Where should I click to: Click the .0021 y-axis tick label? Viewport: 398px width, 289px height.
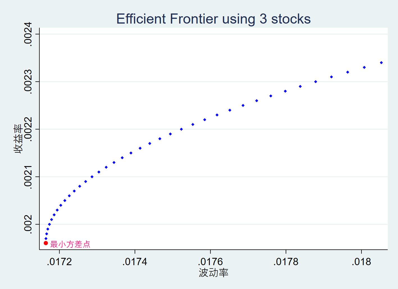pos(28,176)
